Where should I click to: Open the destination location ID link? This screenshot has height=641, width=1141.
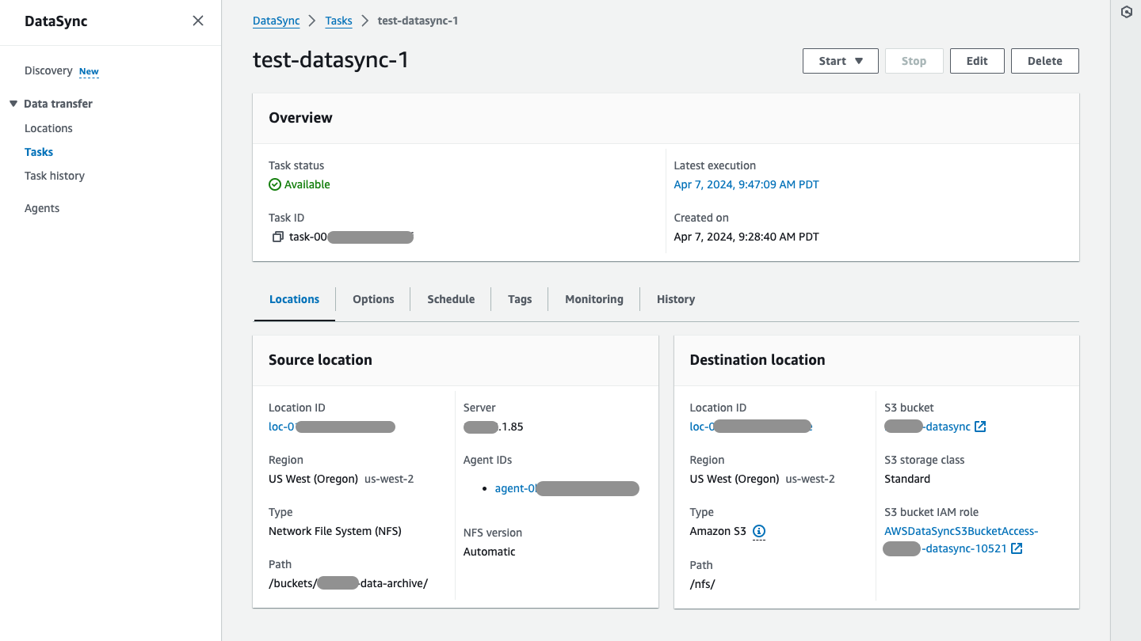coord(751,427)
